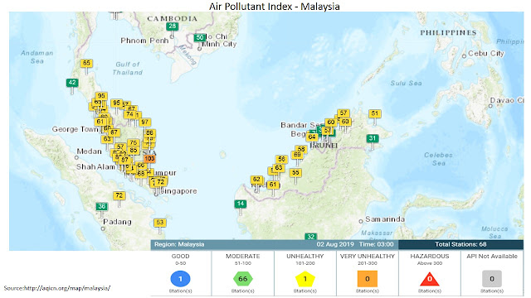Select the orange VERY UNHEALTHY square
531x298 pixels.
[367, 279]
